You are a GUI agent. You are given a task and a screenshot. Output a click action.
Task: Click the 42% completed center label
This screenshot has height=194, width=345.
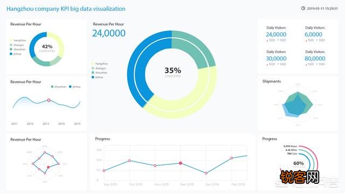pos(47,48)
